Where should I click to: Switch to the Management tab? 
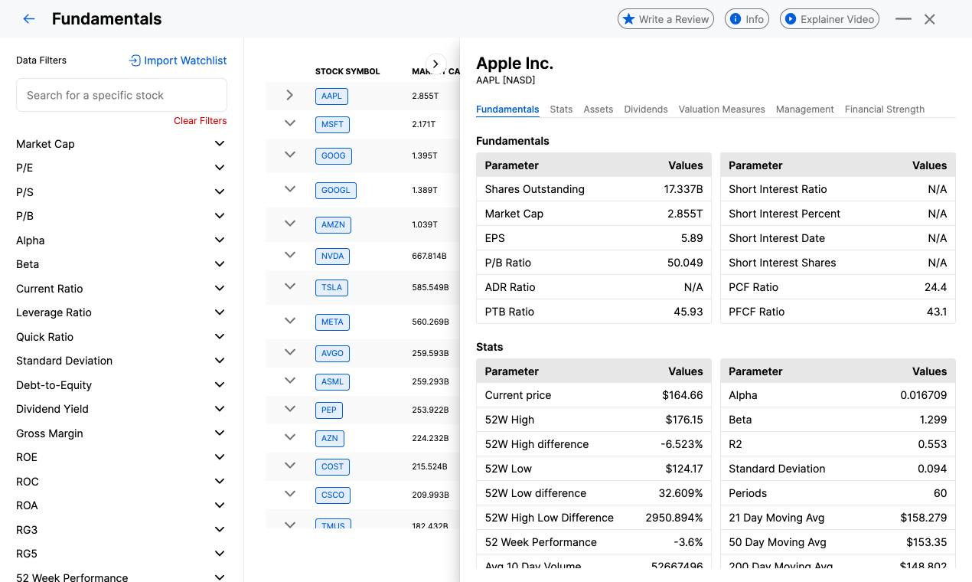(805, 110)
